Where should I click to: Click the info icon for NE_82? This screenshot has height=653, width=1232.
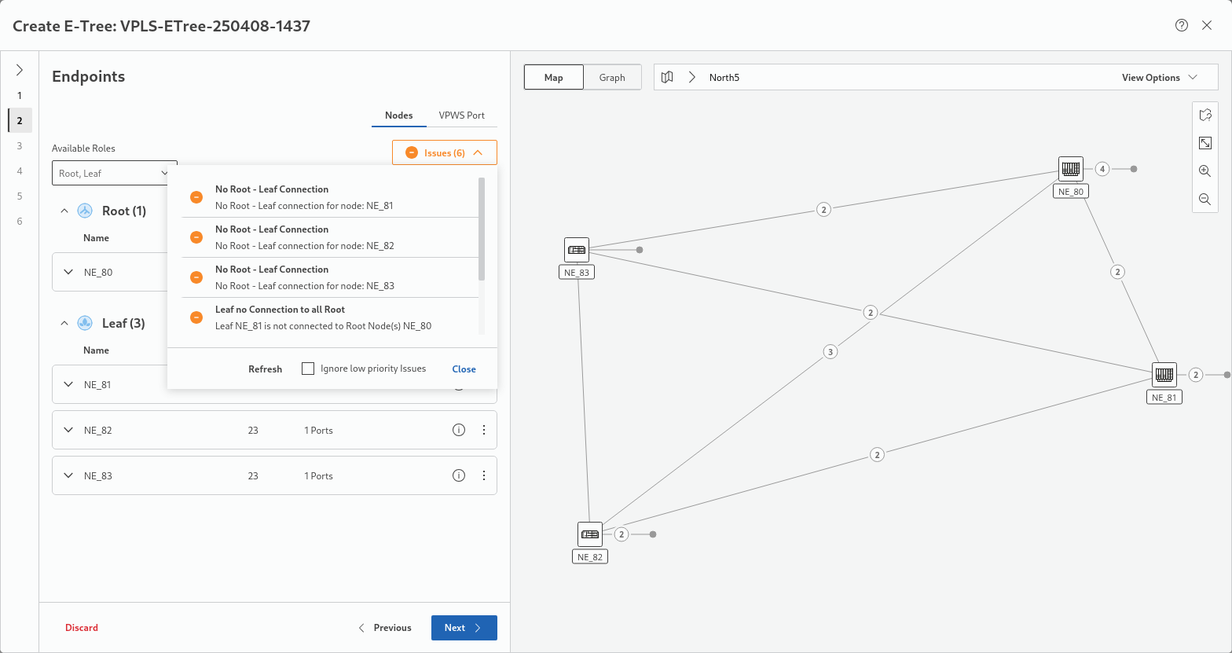pos(459,430)
